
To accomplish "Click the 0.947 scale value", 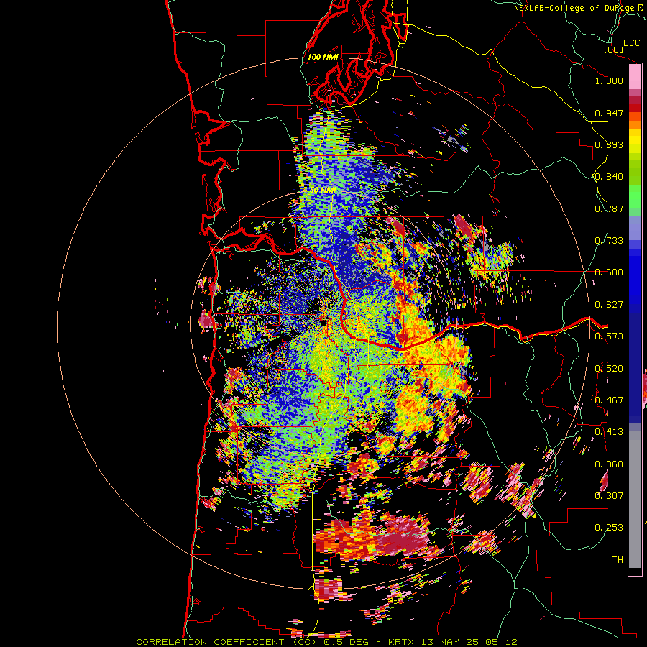I will (609, 113).
